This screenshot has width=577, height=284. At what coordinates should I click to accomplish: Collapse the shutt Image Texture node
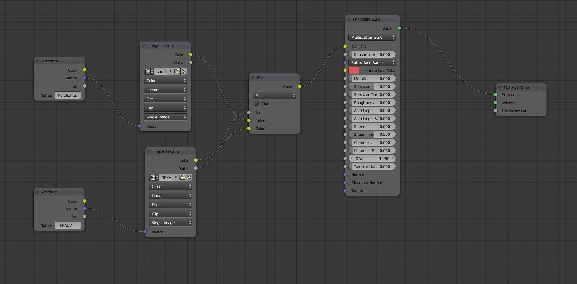(144, 45)
